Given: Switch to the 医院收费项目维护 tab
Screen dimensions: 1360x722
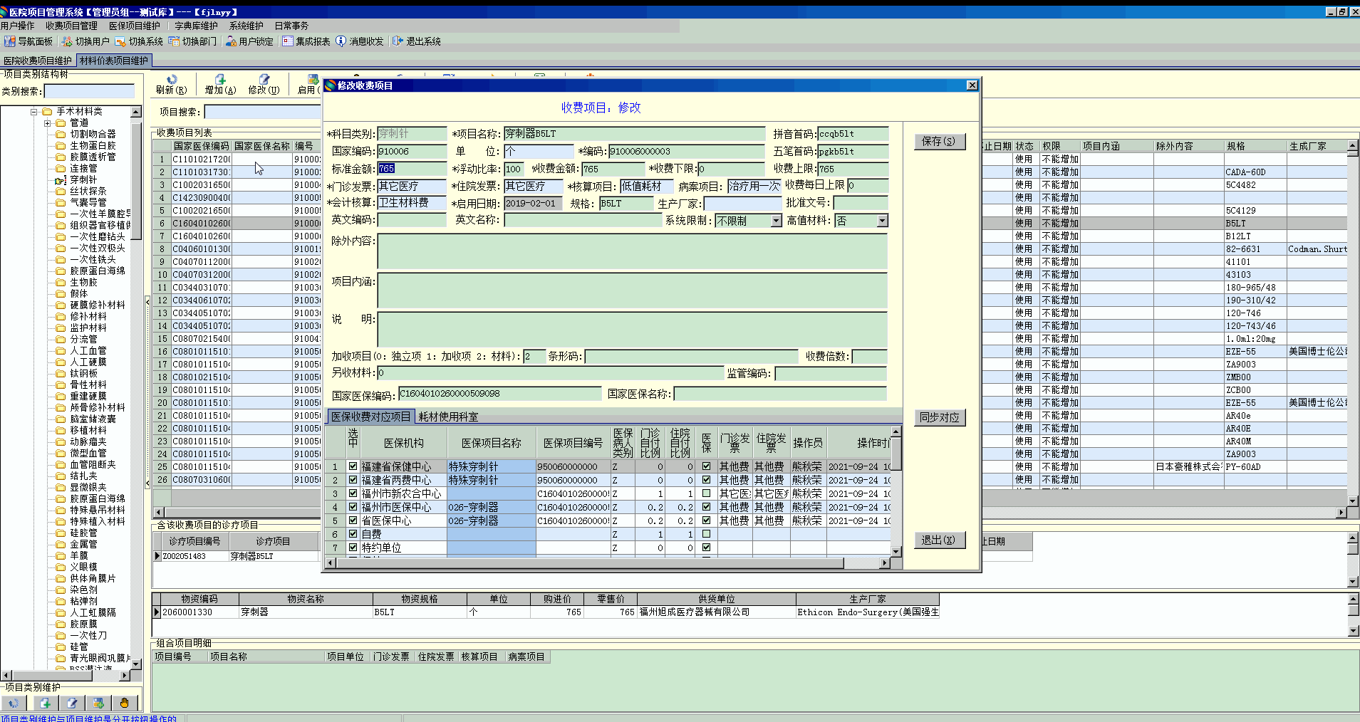Looking at the screenshot, I should 38,61.
